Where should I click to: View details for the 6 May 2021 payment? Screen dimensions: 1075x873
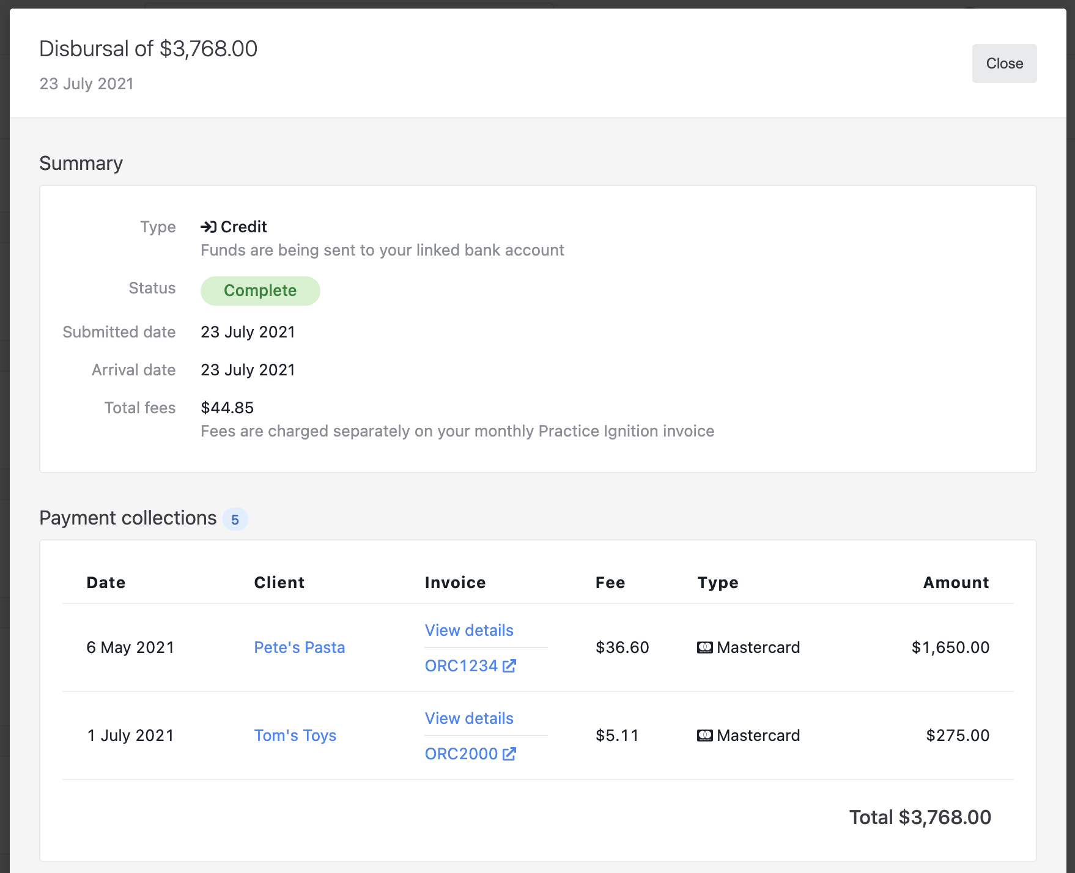[x=469, y=630]
